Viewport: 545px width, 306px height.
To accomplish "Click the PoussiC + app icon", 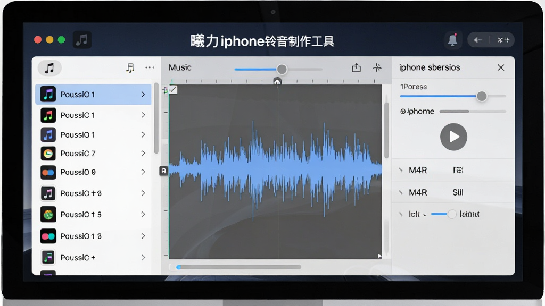I will (x=48, y=258).
